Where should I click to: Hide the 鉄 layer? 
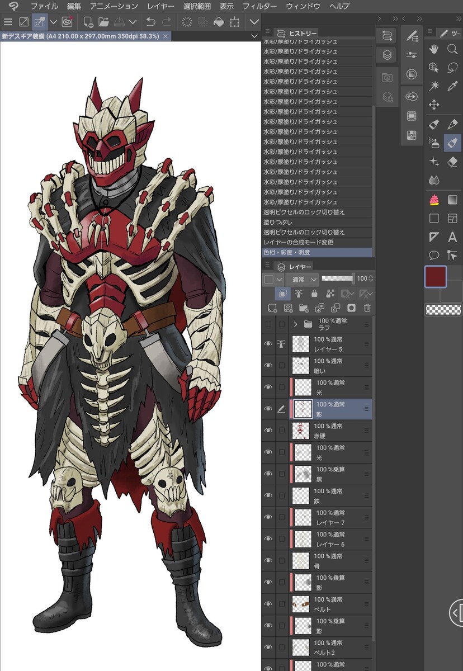point(268,495)
